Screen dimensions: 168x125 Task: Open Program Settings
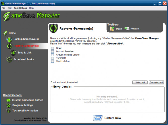pyautogui.click(x=23, y=105)
